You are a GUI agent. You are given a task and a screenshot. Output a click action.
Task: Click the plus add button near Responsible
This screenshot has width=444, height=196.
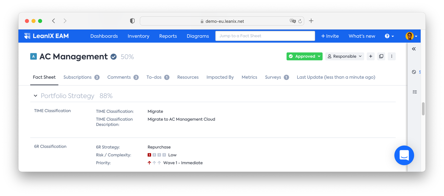(x=371, y=56)
